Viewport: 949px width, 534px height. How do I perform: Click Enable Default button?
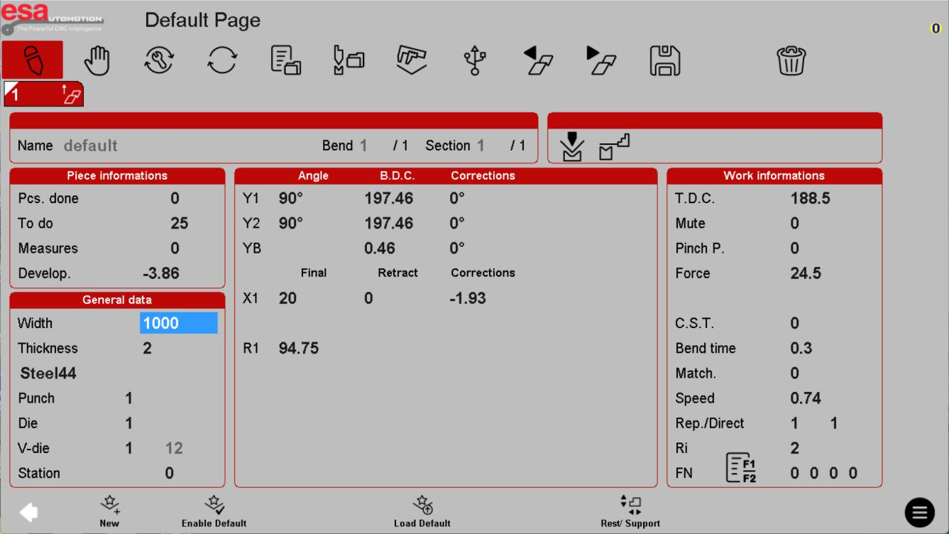[x=214, y=511]
